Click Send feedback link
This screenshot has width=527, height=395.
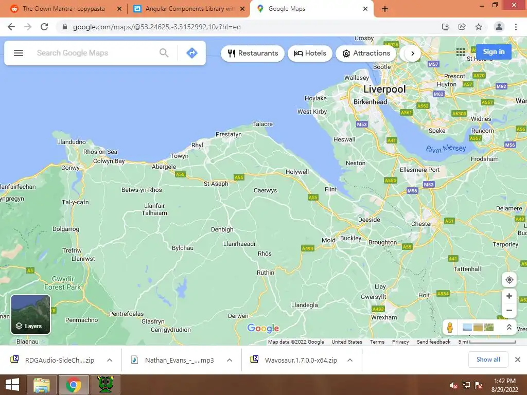(433, 342)
